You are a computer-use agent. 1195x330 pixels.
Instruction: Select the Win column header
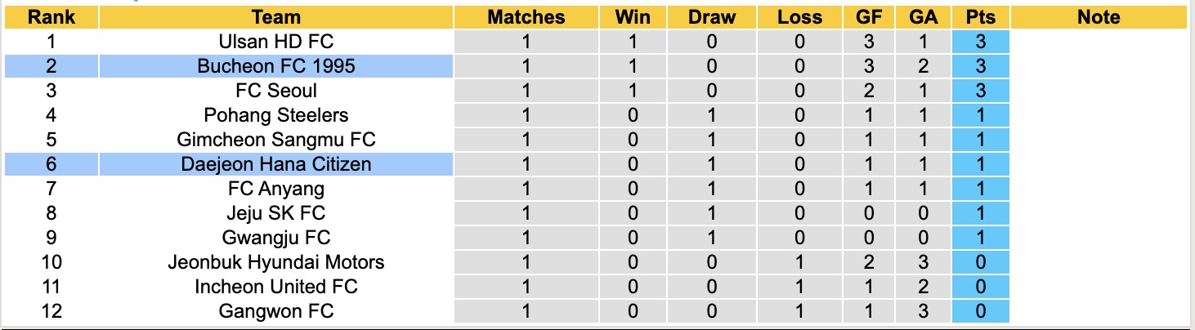[633, 17]
